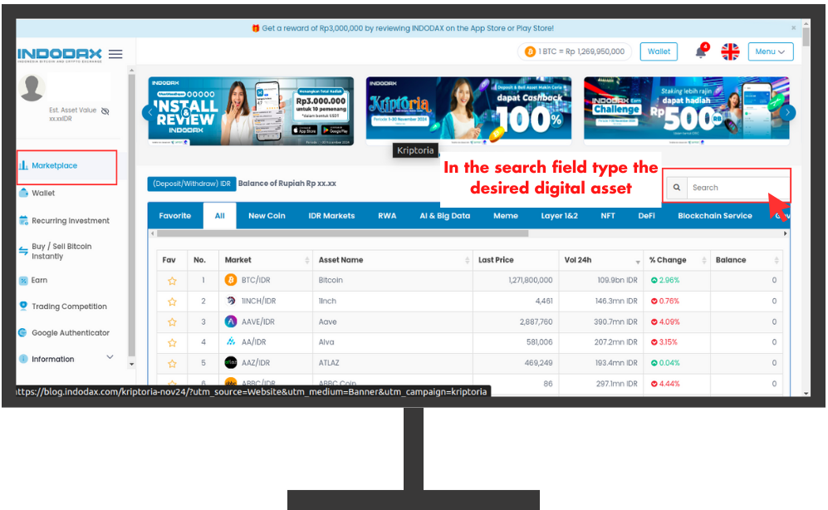Image resolution: width=828 pixels, height=510 pixels.
Task: Open the RWA tab
Action: click(387, 215)
